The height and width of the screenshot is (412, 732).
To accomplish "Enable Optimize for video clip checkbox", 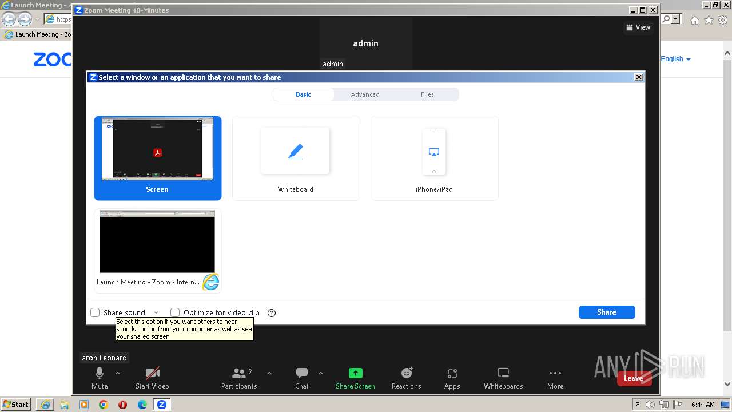I will pos(175,312).
